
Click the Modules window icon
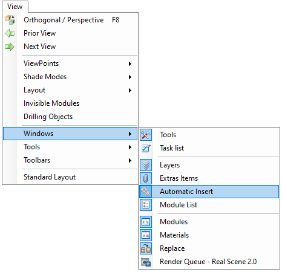pyautogui.click(x=146, y=222)
